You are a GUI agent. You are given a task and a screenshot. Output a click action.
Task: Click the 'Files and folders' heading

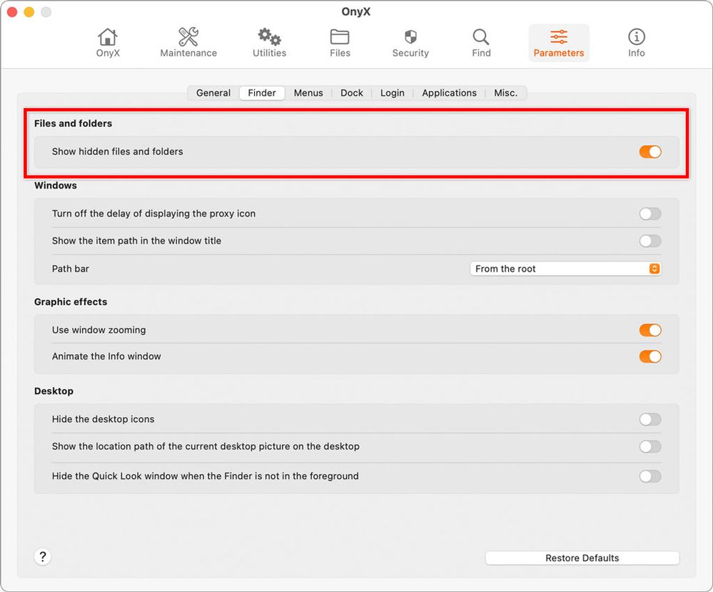point(74,124)
